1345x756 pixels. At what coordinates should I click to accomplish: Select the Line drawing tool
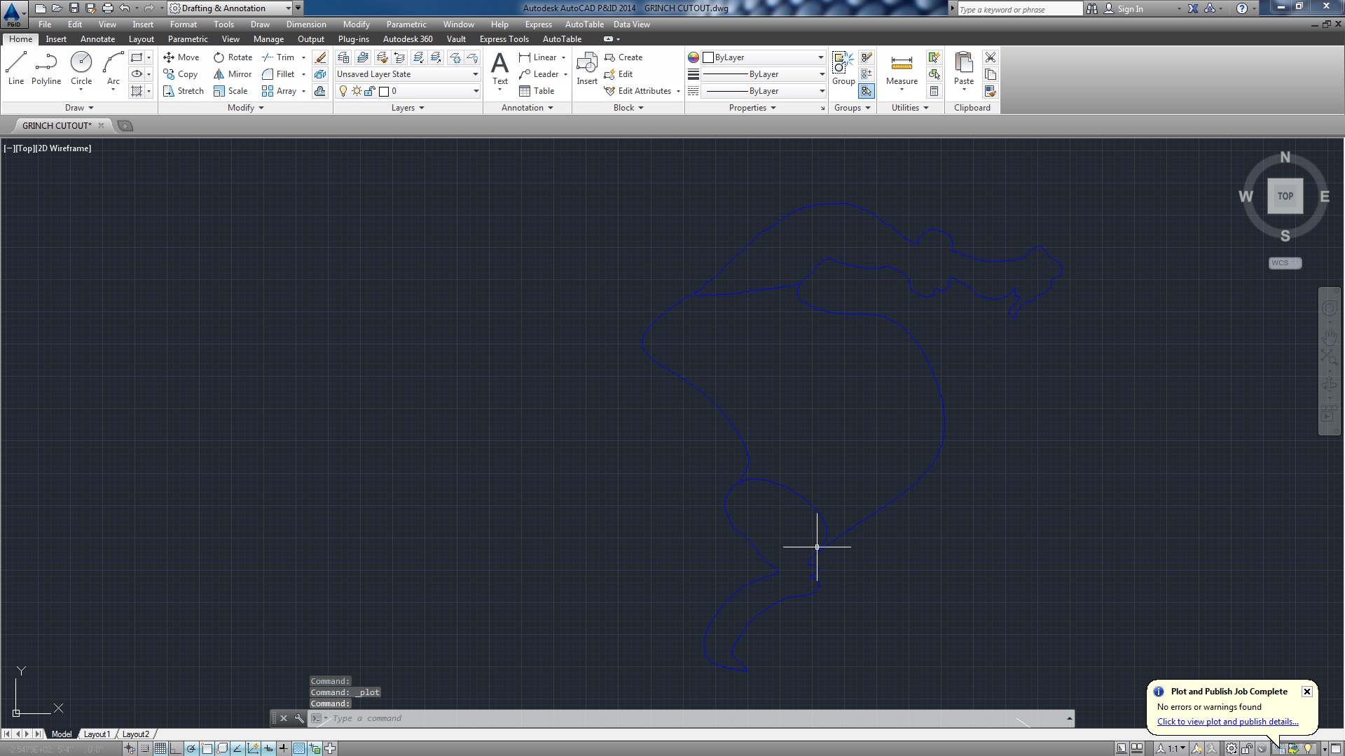16,69
